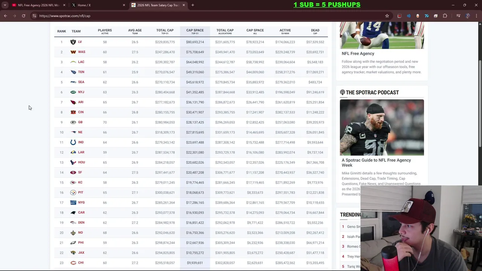482x271 pixels.
Task: Open the JAX team link
Action: pos(81,253)
